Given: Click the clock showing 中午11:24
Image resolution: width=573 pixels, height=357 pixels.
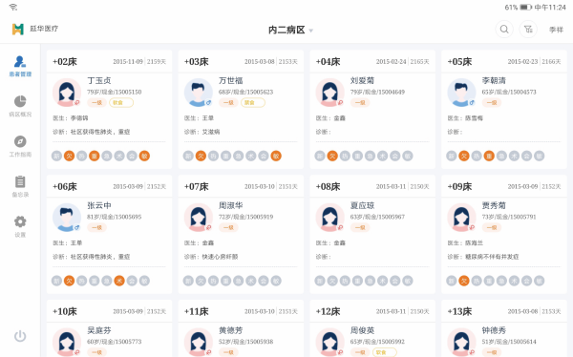Looking at the screenshot, I should pyautogui.click(x=550, y=8).
